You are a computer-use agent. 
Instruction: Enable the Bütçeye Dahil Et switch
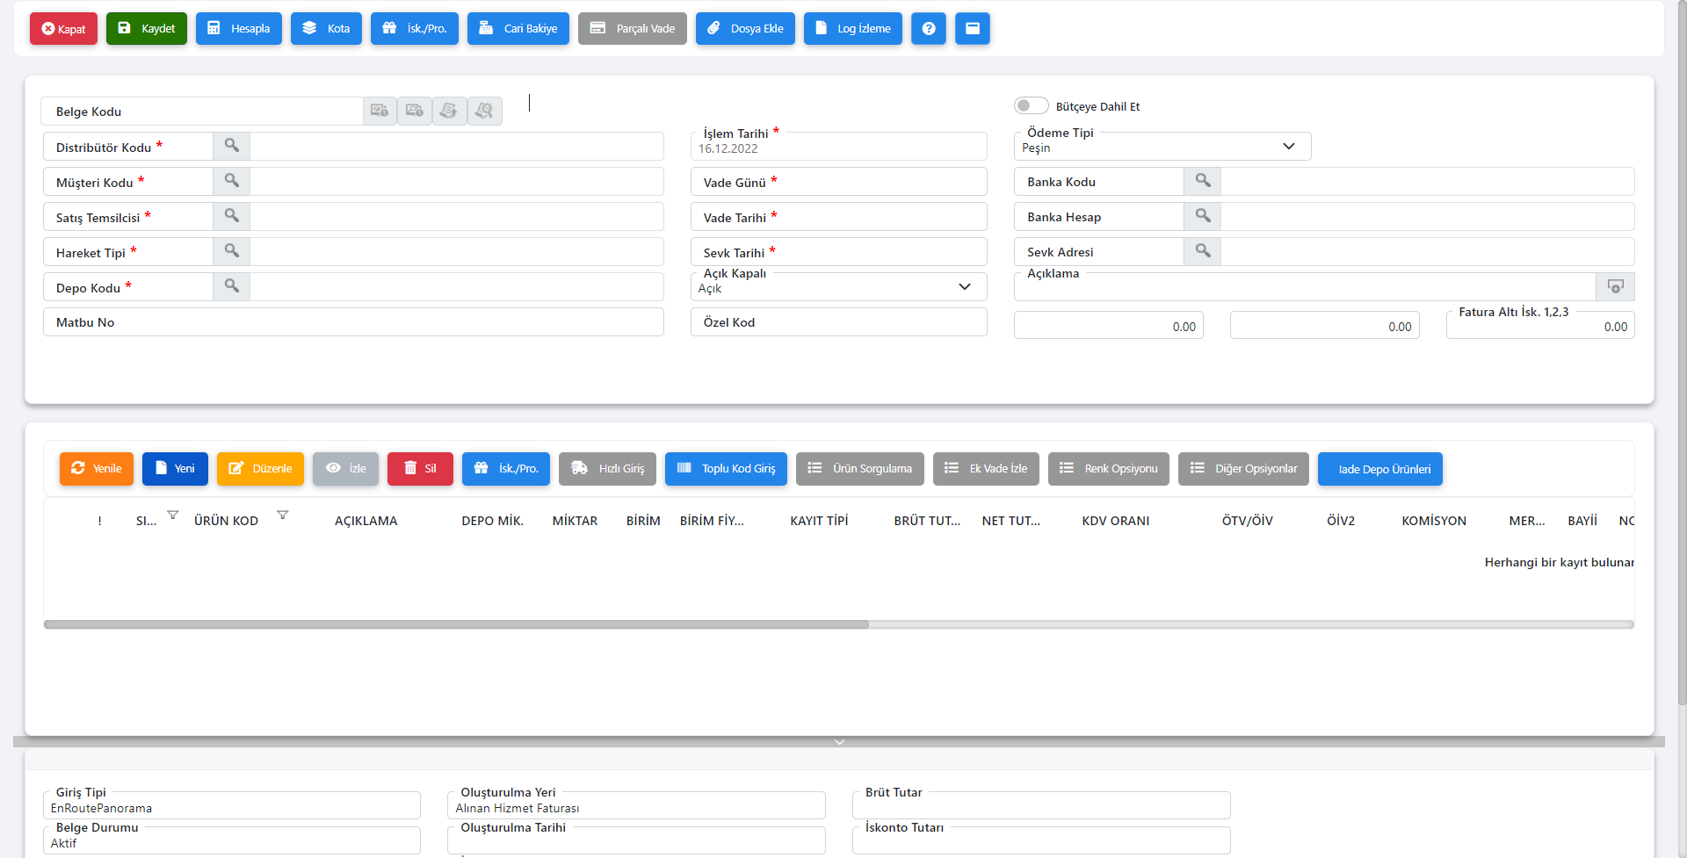(1031, 105)
